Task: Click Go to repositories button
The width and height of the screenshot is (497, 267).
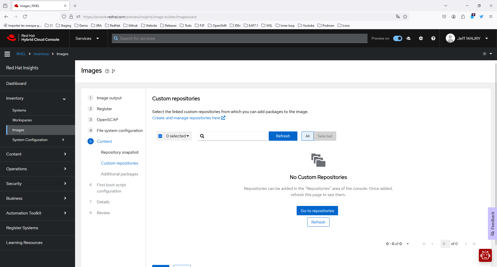Action: point(317,210)
